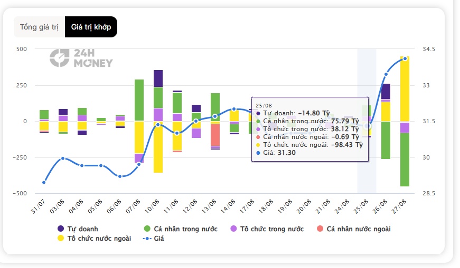Click the price line point on 31/07
Screen dimensions: 460x268
click(44, 183)
